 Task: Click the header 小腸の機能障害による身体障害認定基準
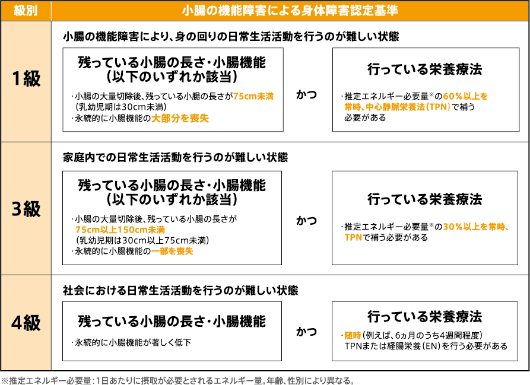click(290, 11)
